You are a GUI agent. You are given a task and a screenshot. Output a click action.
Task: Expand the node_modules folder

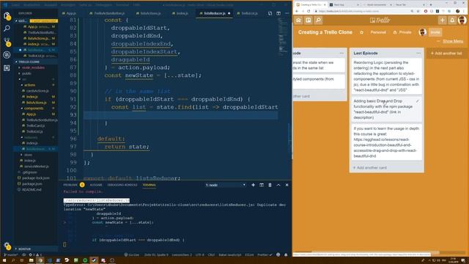(33, 67)
